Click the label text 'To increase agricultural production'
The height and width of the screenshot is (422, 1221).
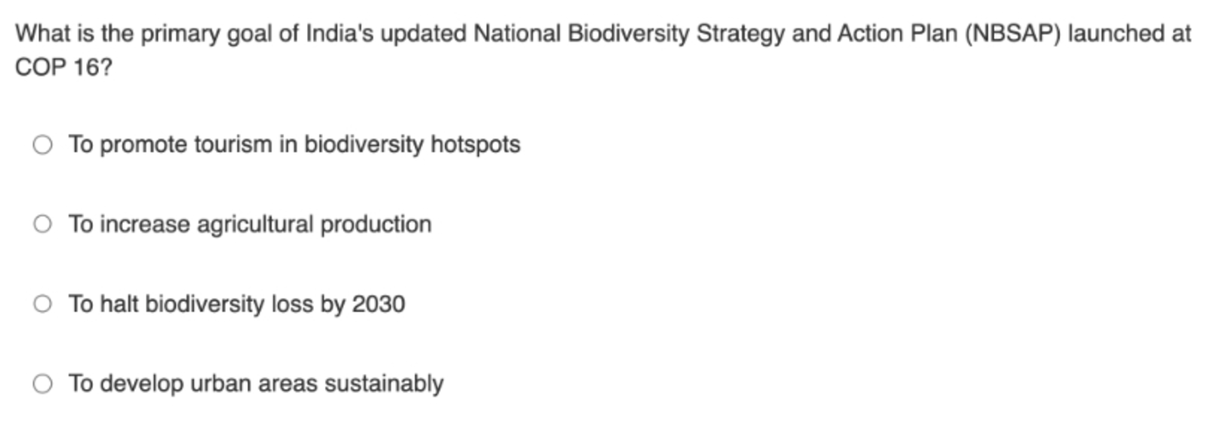point(250,224)
